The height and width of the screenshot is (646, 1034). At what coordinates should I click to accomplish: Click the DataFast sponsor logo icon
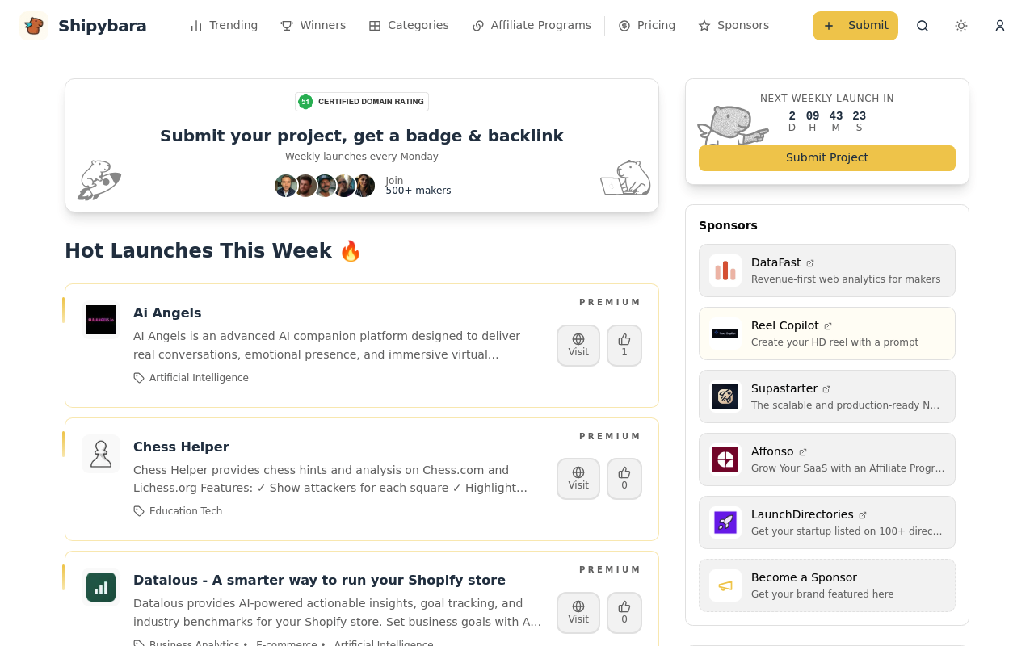click(725, 271)
